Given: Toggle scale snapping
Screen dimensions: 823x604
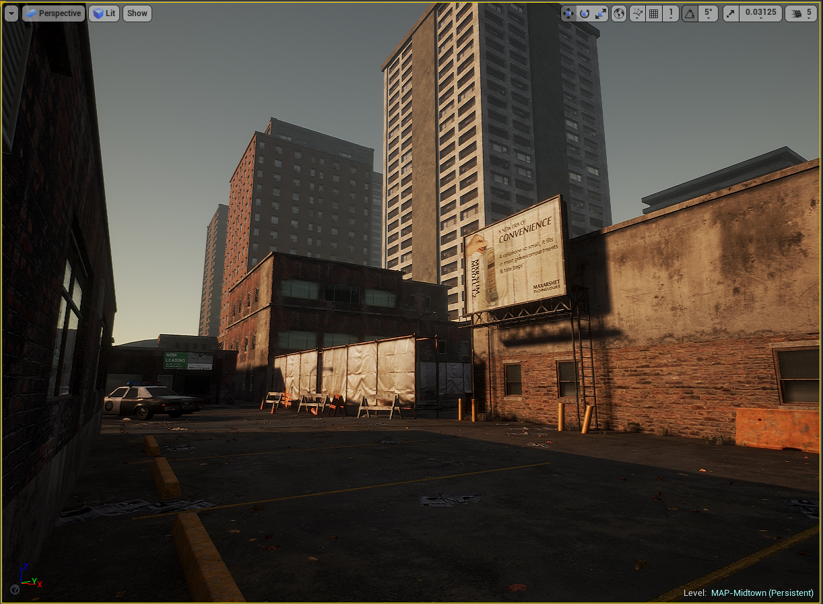Looking at the screenshot, I should (731, 13).
